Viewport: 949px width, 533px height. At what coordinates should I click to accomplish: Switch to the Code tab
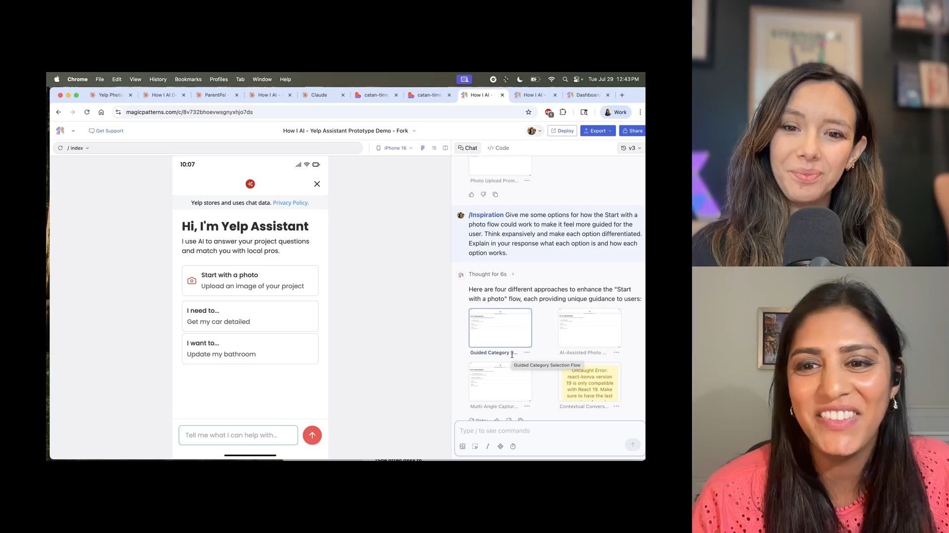(x=498, y=148)
